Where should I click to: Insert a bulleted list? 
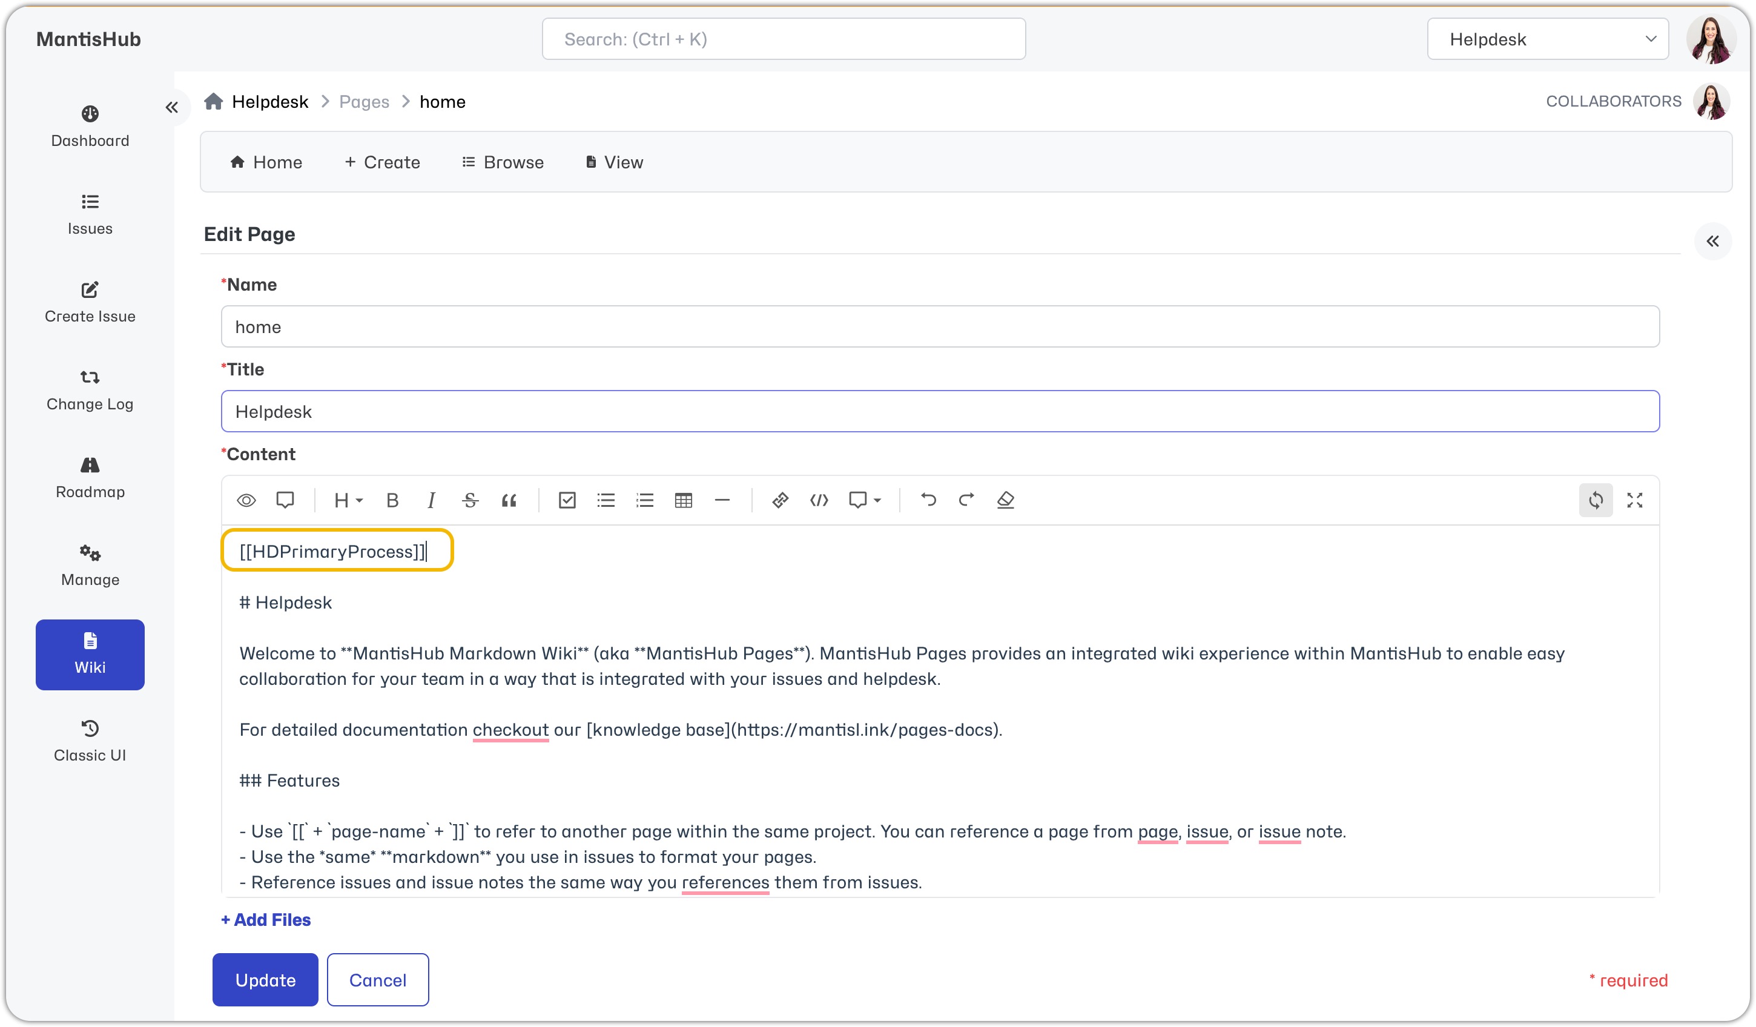click(x=606, y=500)
